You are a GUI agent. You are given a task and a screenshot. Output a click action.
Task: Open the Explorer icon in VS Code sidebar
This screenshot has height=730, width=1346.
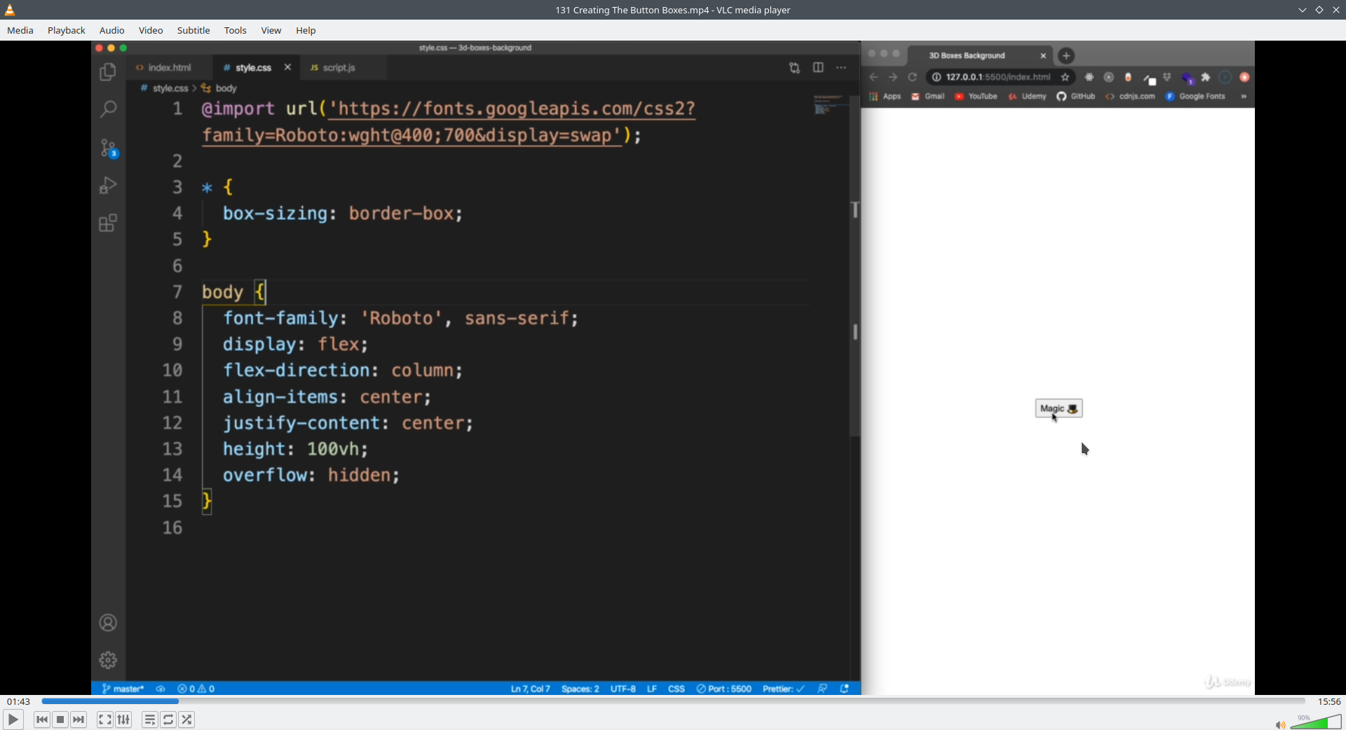[108, 71]
